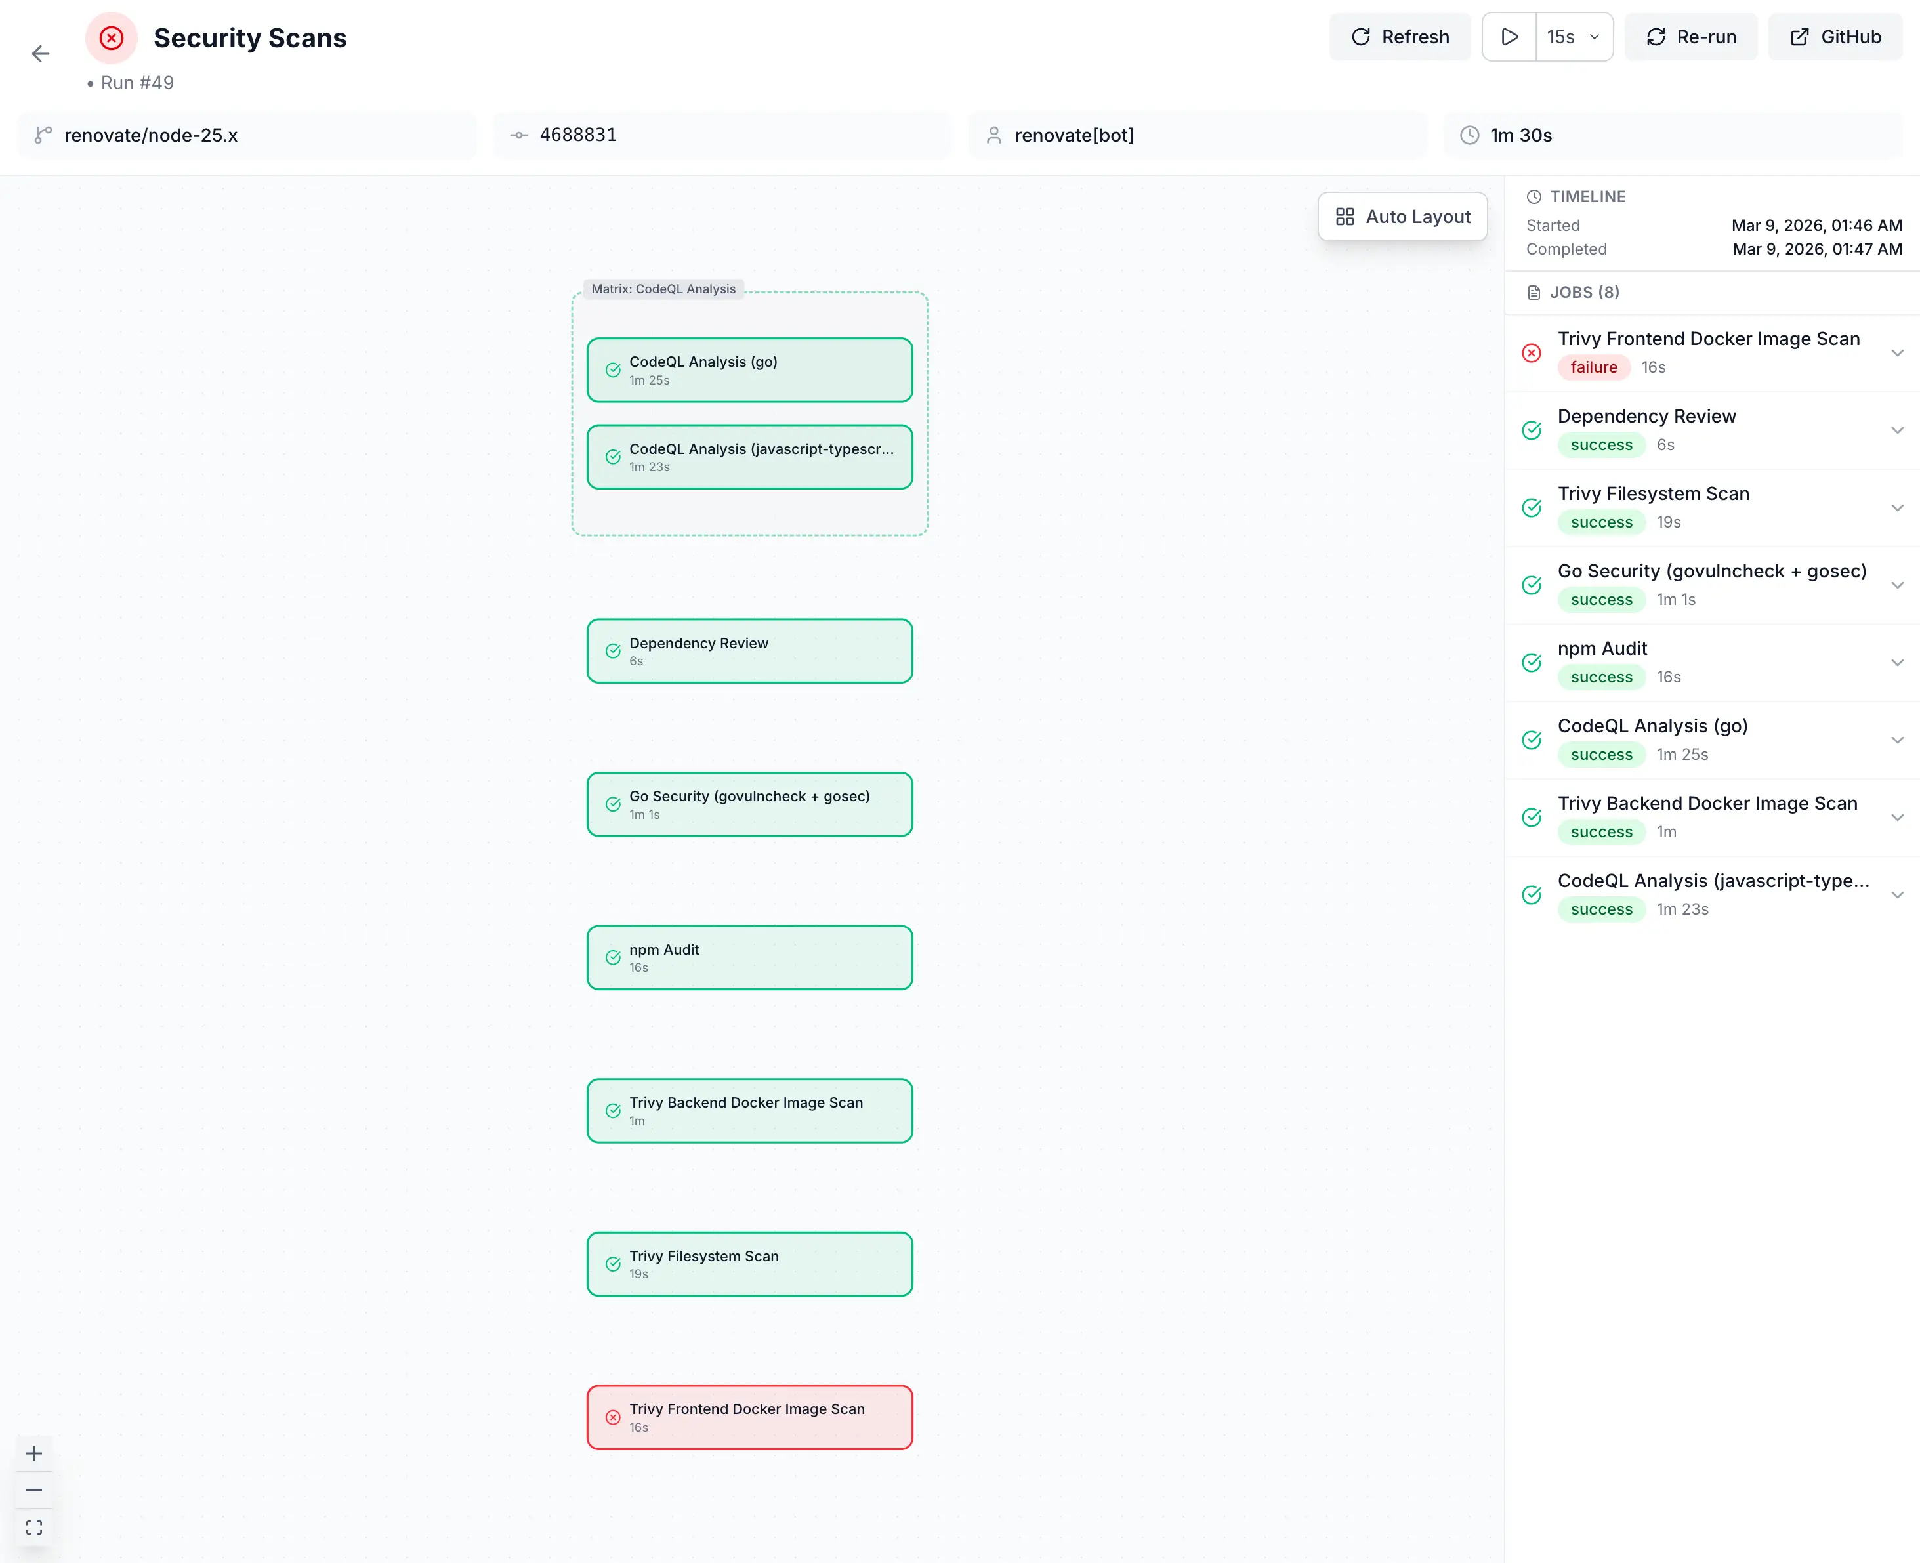Click the user icon next to renovate[bot]

pos(993,135)
